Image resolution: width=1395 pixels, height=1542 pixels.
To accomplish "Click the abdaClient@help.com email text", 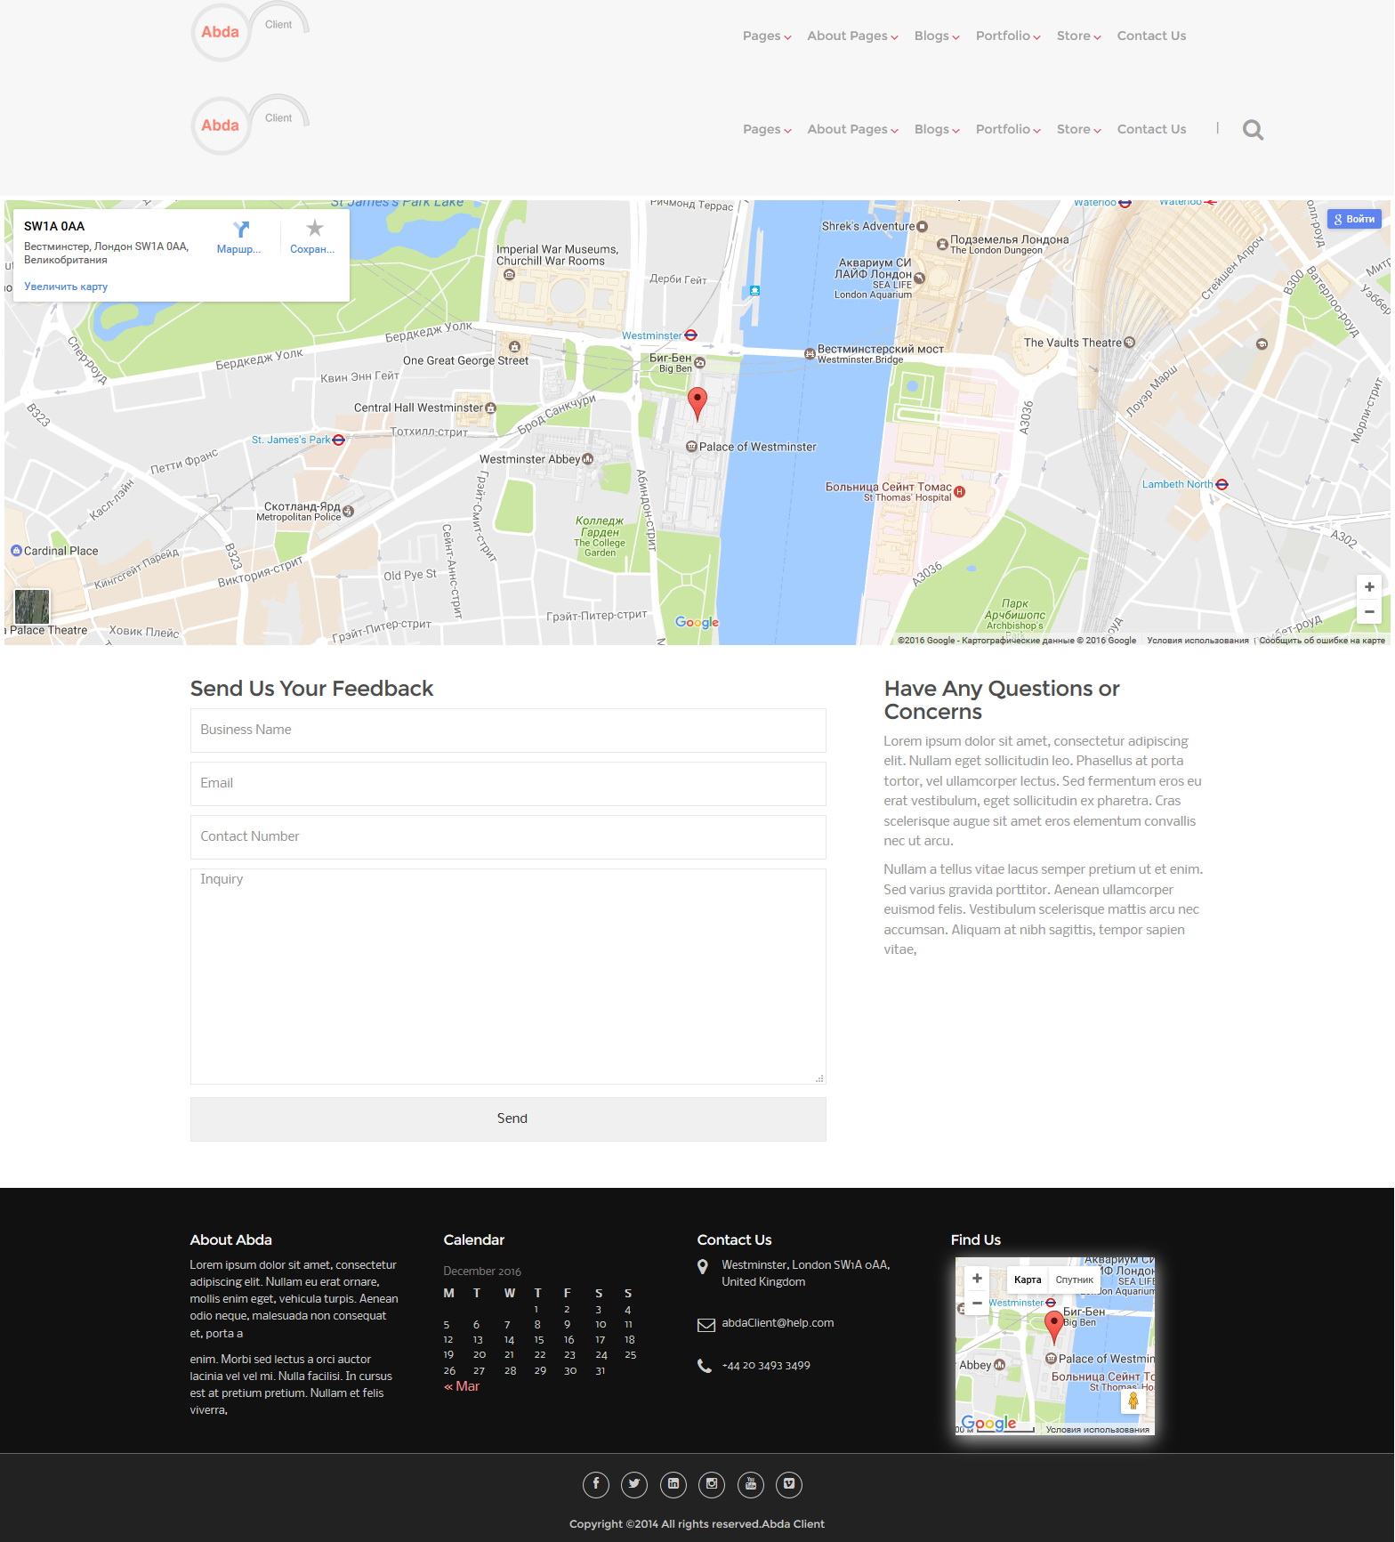I will pos(778,1323).
